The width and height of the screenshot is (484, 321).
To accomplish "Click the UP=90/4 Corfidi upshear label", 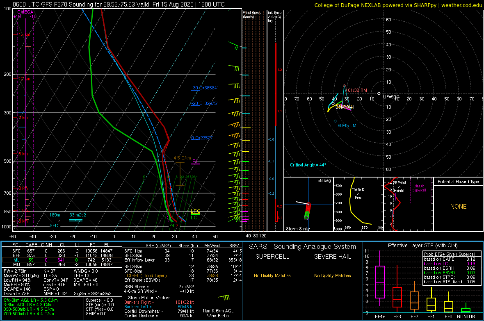I will click(391, 97).
